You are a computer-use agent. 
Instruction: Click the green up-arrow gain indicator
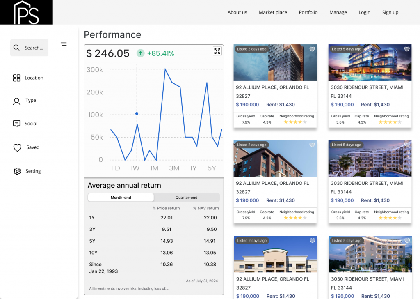click(x=141, y=53)
